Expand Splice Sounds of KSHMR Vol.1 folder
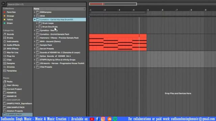216x121 pixels. [x=34, y=56]
